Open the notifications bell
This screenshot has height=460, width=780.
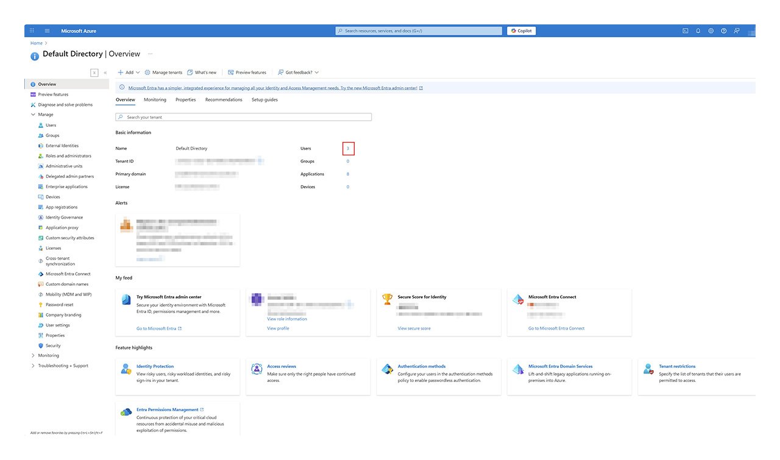coord(698,30)
